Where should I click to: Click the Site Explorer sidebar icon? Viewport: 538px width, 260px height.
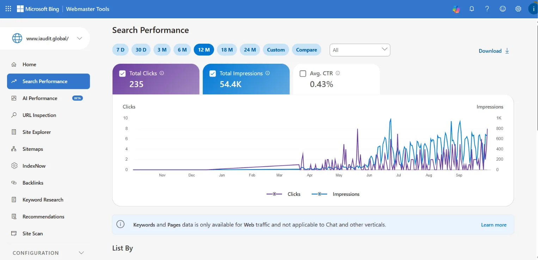[14, 132]
